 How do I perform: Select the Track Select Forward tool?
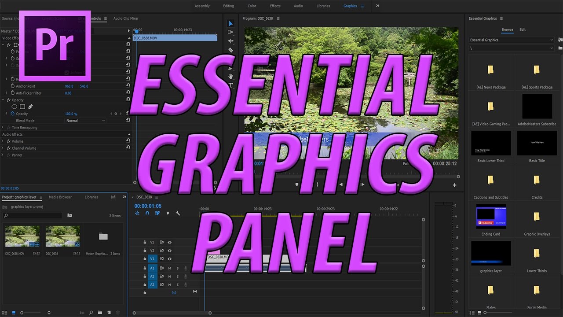point(231,32)
